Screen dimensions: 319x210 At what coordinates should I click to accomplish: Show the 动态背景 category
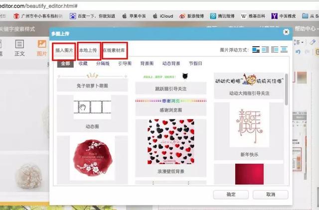click(171, 64)
